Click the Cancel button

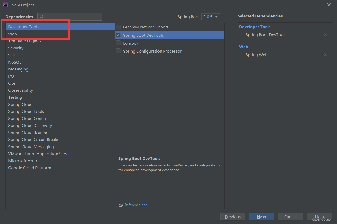tap(290, 216)
